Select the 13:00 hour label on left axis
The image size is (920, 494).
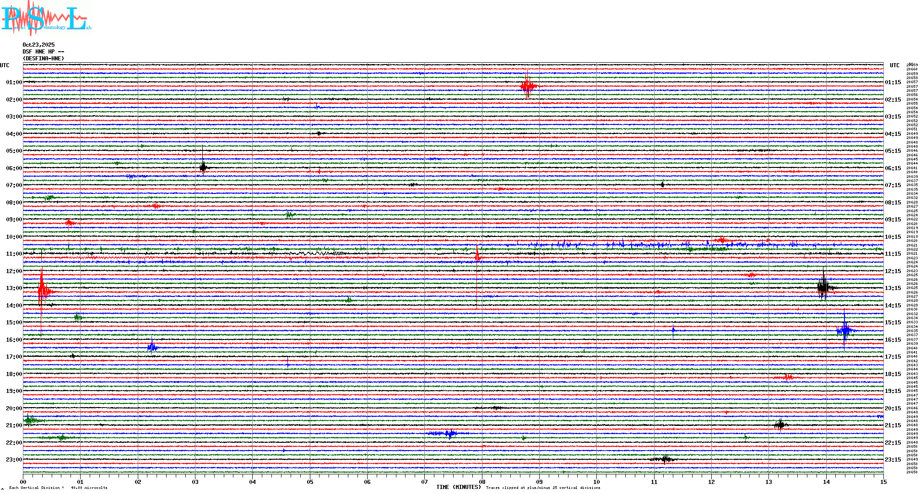pos(14,288)
